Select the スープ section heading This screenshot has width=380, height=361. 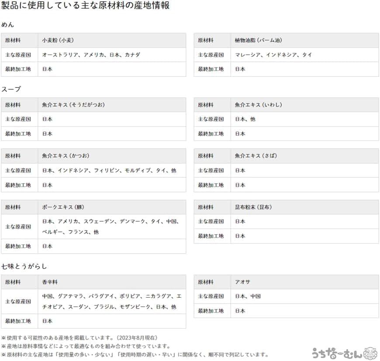point(11,89)
